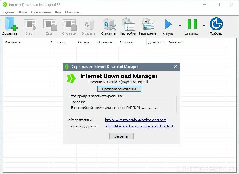
Task: Click the Старт toolbar icon
Action: pyautogui.click(x=30, y=25)
